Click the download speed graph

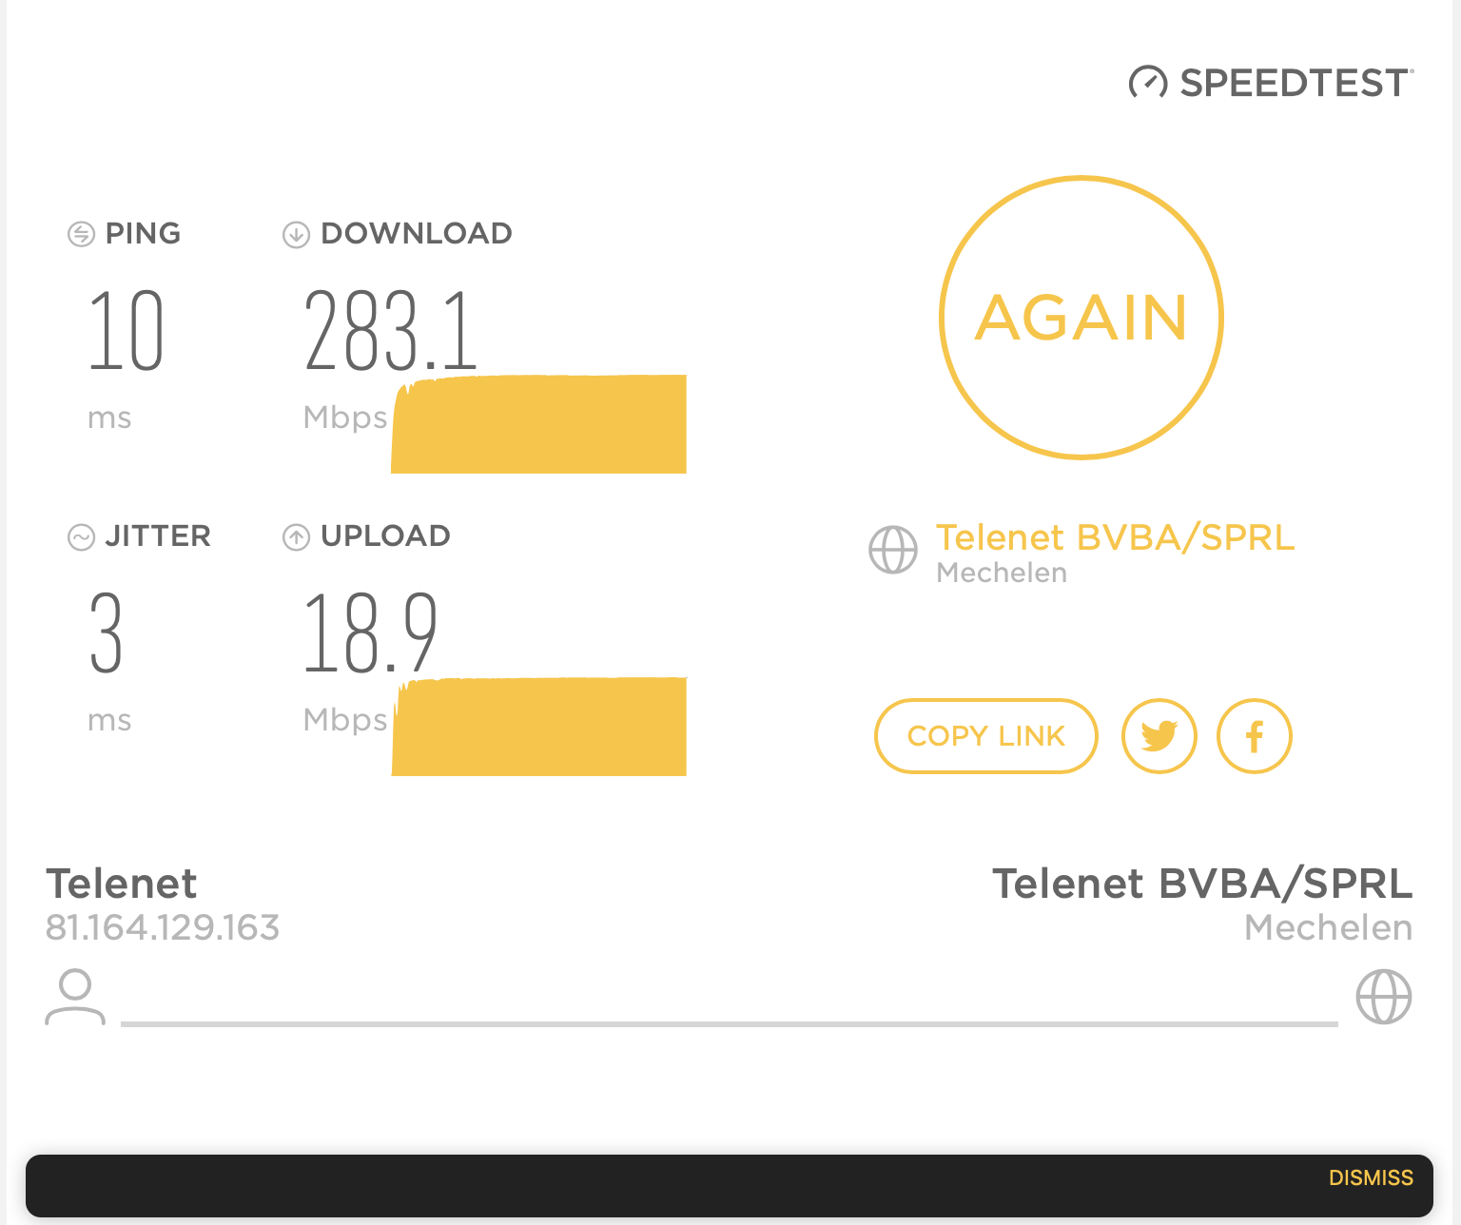[x=539, y=425]
